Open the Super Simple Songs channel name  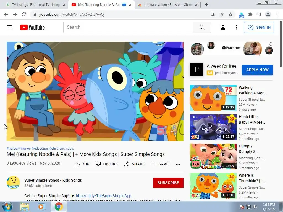[53, 180]
